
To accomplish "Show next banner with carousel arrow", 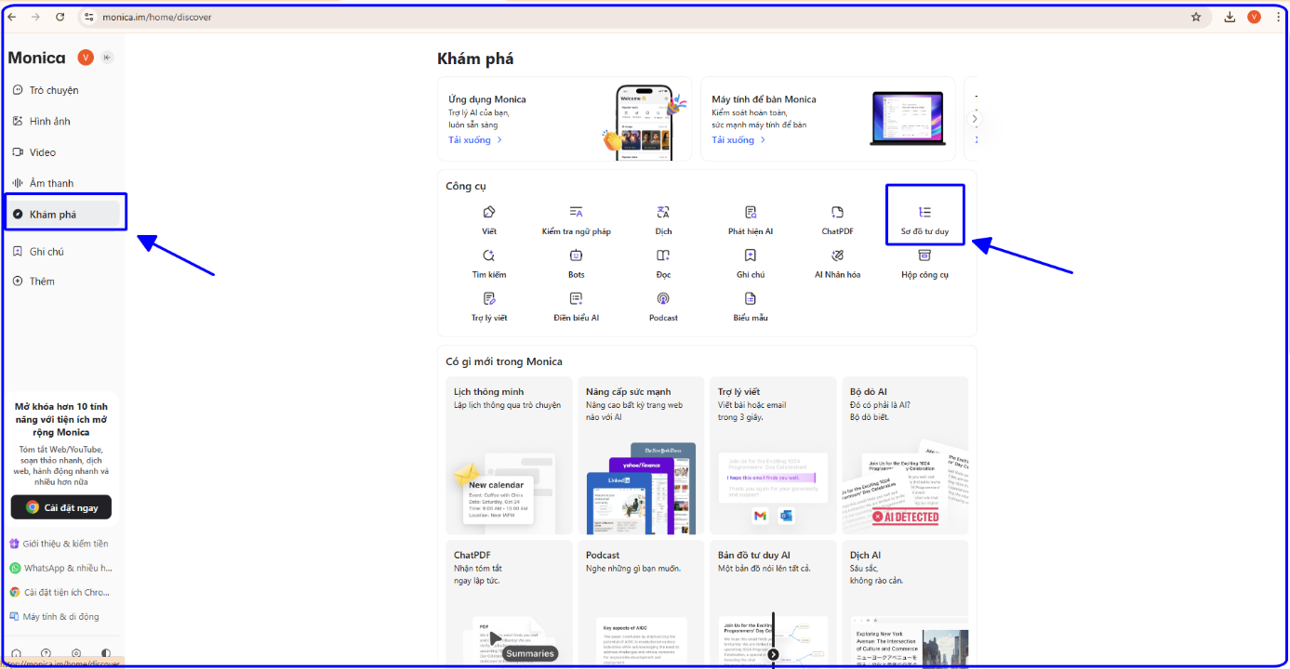I will [x=975, y=119].
